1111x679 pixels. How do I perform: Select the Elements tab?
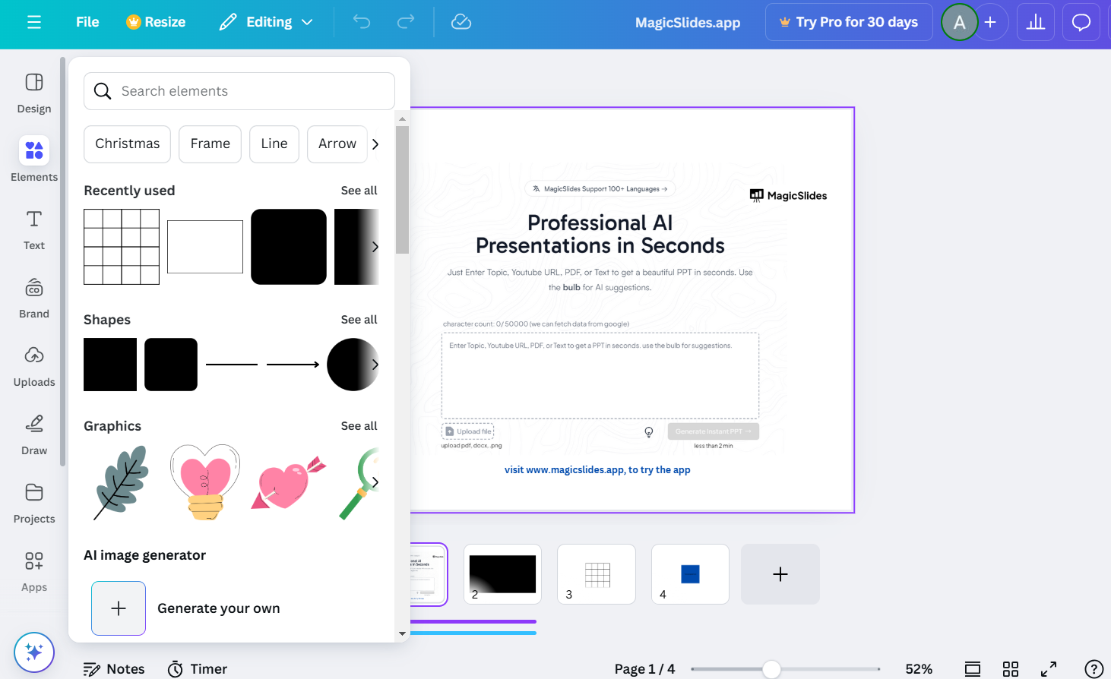[34, 159]
